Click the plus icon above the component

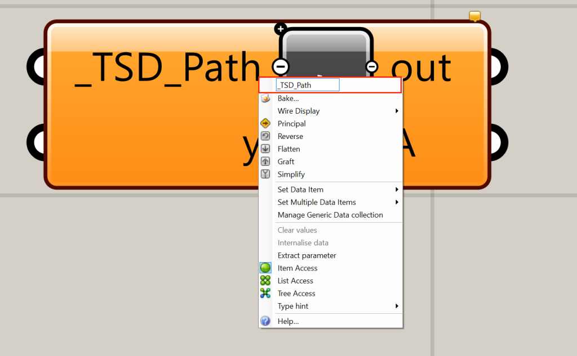[280, 29]
